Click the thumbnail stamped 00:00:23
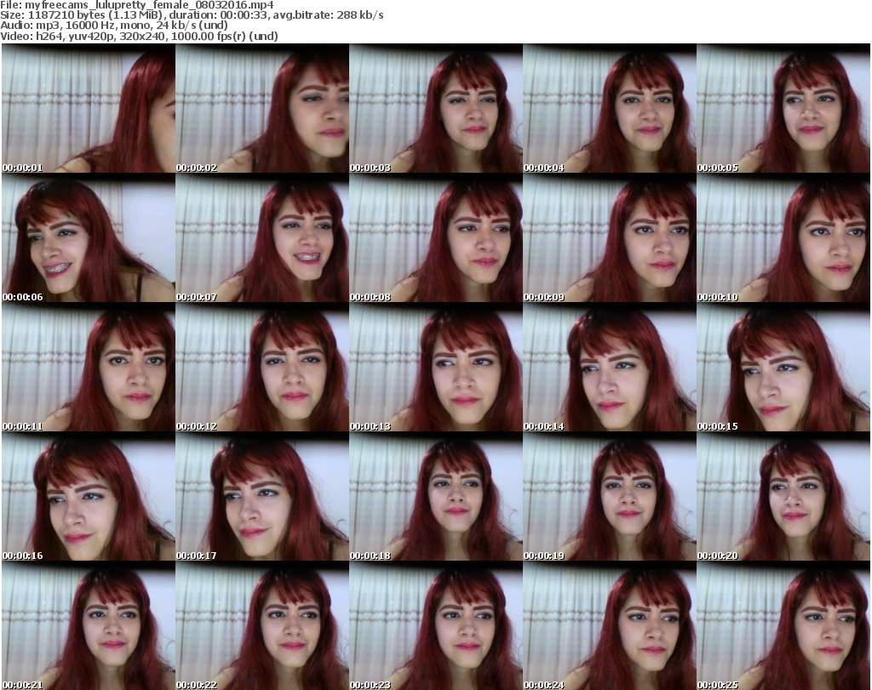The height and width of the screenshot is (690, 872). (x=435, y=626)
